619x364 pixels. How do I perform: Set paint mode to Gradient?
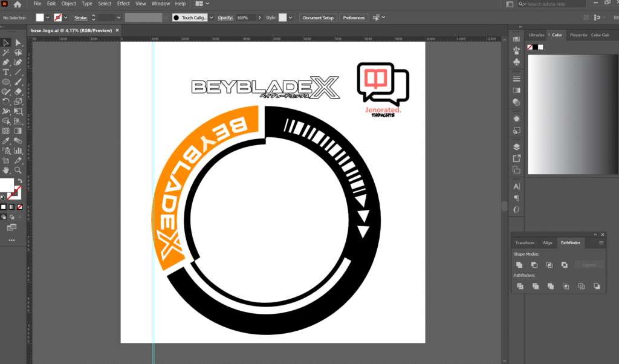click(11, 207)
